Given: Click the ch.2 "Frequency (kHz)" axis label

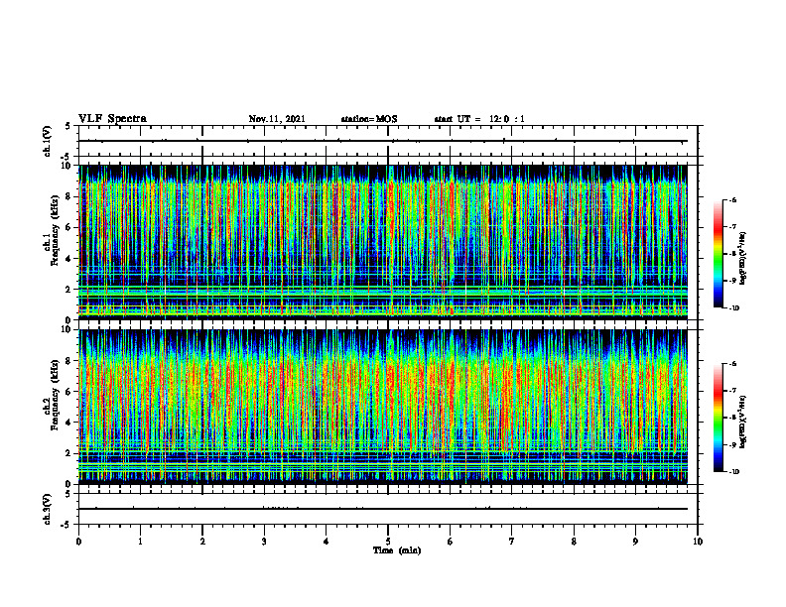Looking at the screenshot, I should [55, 395].
